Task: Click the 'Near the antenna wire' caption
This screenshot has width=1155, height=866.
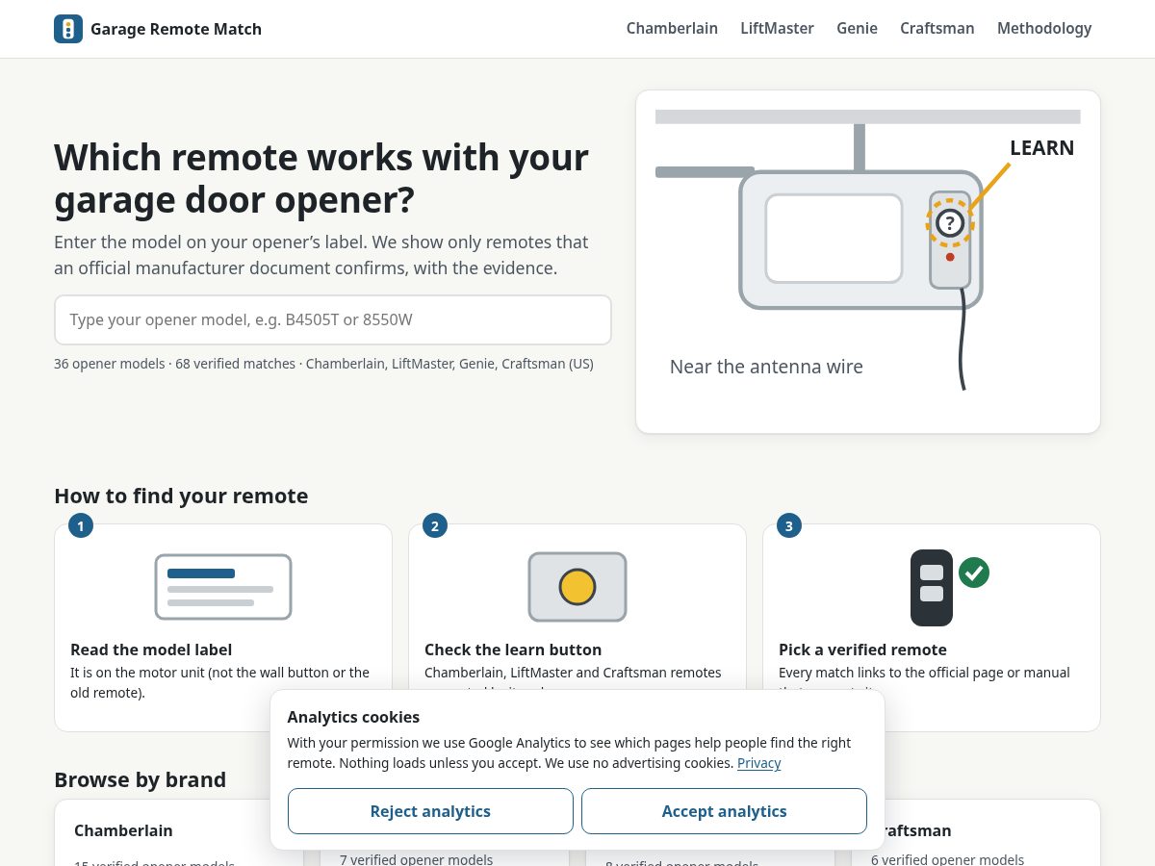Action: [x=766, y=367]
